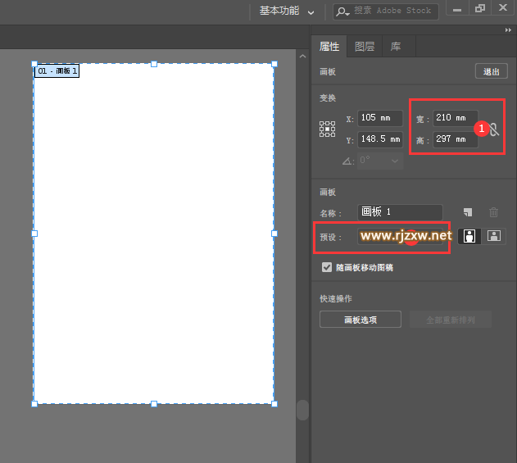Click the height field 297 mm

click(455, 139)
